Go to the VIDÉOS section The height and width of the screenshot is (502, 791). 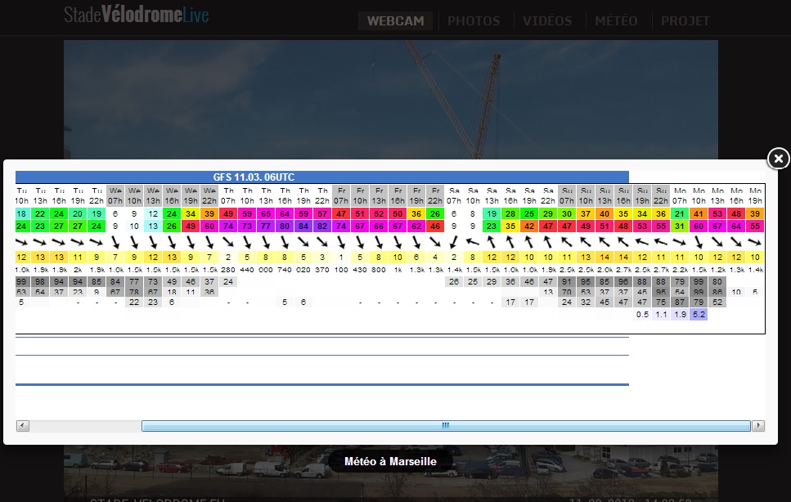pyautogui.click(x=547, y=21)
